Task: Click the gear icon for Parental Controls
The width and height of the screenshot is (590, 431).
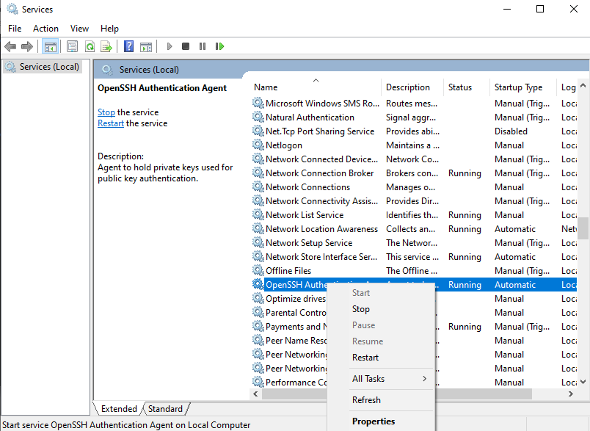Action: (x=258, y=312)
